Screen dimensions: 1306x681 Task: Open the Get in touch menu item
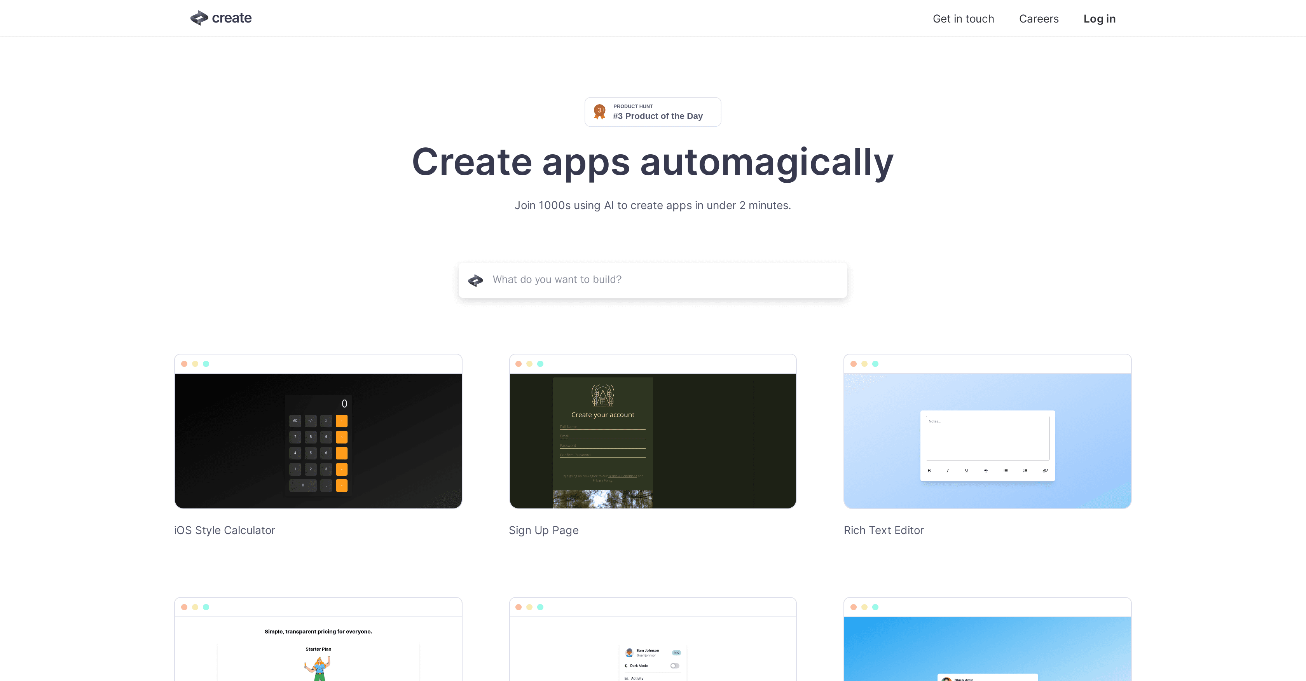[963, 19]
